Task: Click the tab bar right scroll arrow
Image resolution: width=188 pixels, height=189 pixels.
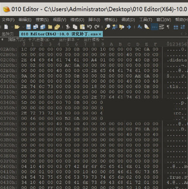Action: coord(186,34)
